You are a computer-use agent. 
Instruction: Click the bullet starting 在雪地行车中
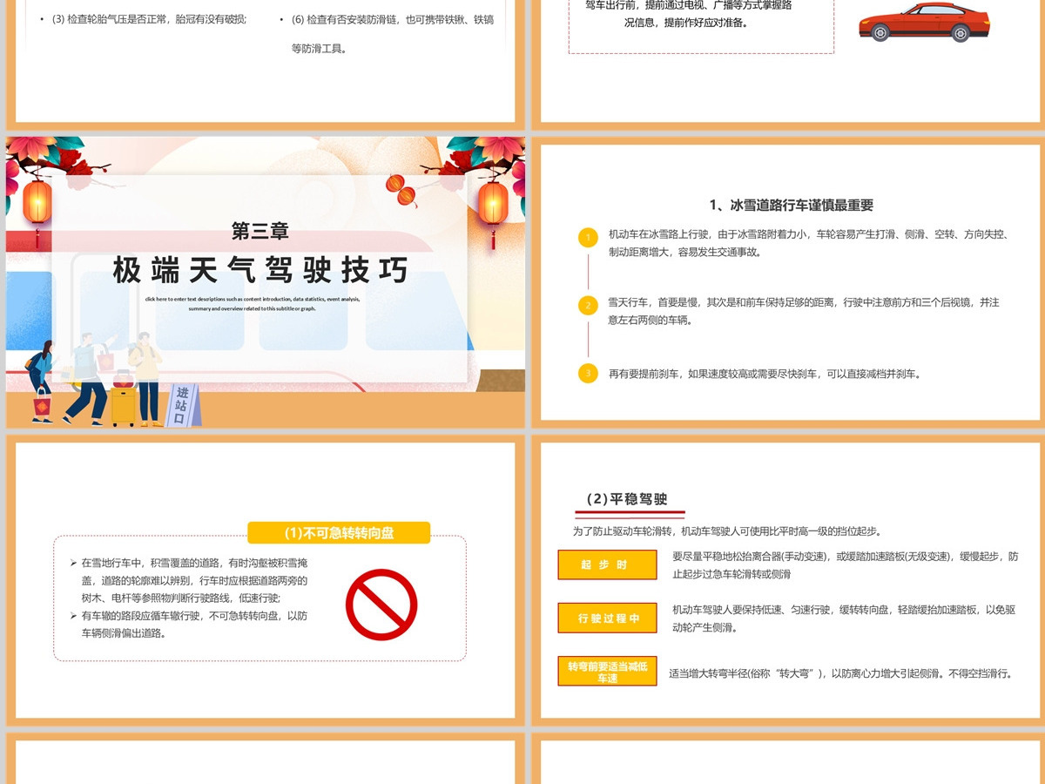point(190,580)
